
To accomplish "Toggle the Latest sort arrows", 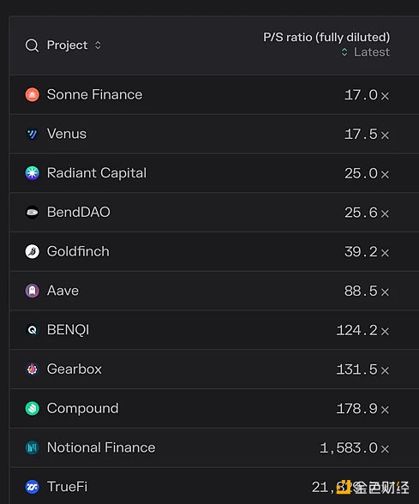I will pyautogui.click(x=344, y=51).
